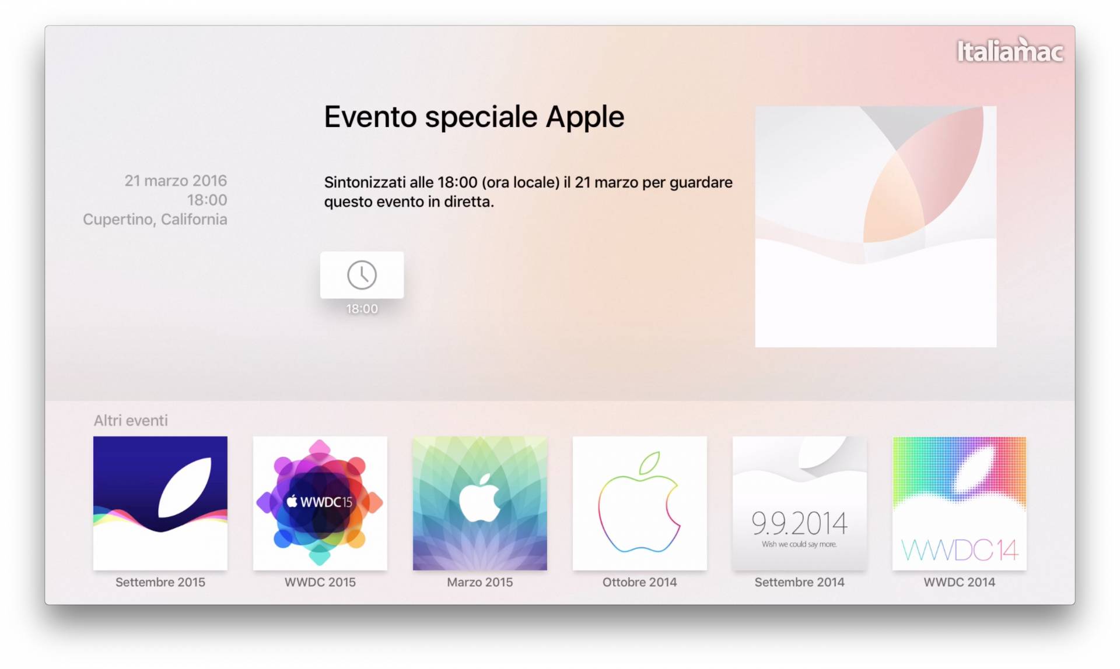This screenshot has height=669, width=1120.
Task: Select the Marzo 2015 event artwork
Action: click(480, 503)
